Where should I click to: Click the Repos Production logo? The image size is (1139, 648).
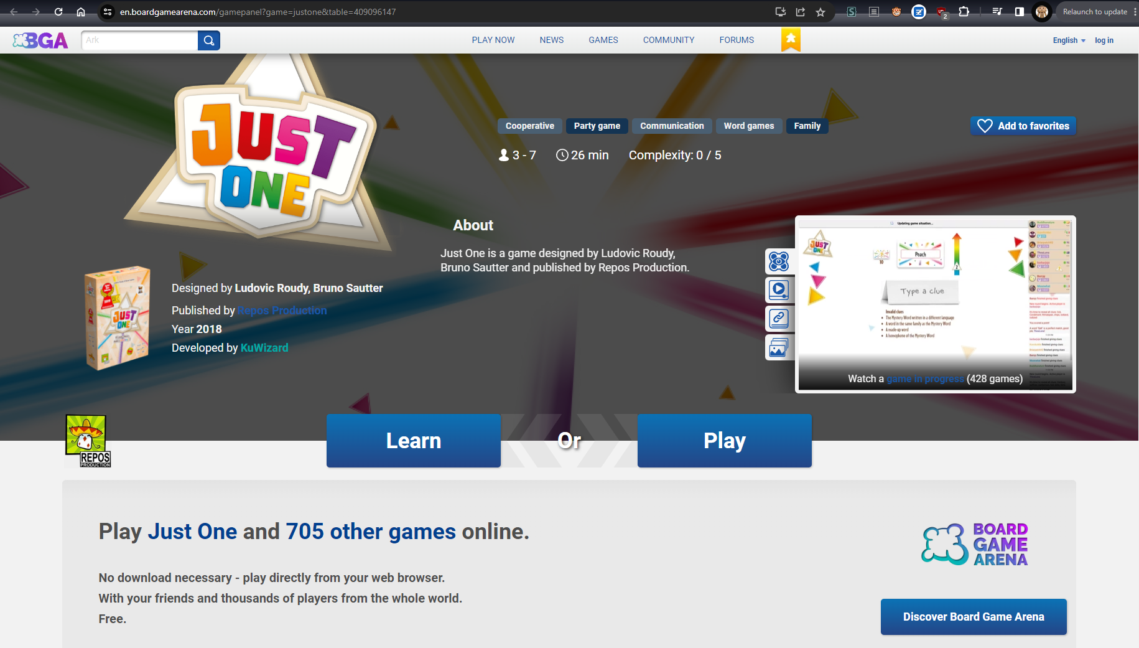pos(88,441)
